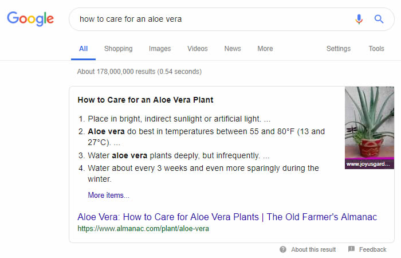Image resolution: width=401 pixels, height=258 pixels.
Task: Click the feedback flag icon
Action: point(351,249)
